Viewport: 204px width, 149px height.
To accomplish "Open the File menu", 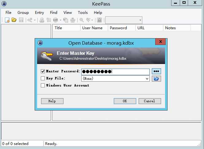I will coord(8,13).
